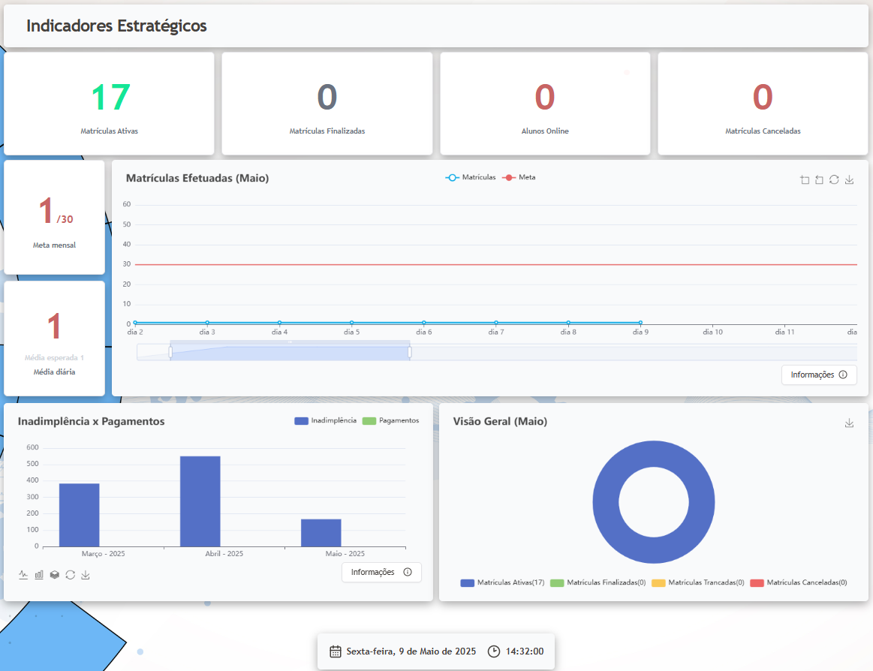
Task: Toggle Matrículas series in line chart legend
Action: pyautogui.click(x=471, y=178)
